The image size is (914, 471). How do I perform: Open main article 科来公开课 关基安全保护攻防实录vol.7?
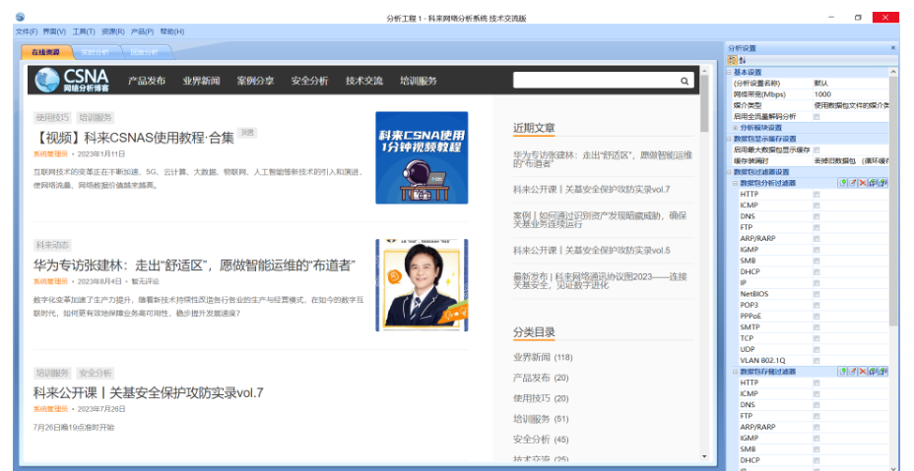click(x=148, y=393)
